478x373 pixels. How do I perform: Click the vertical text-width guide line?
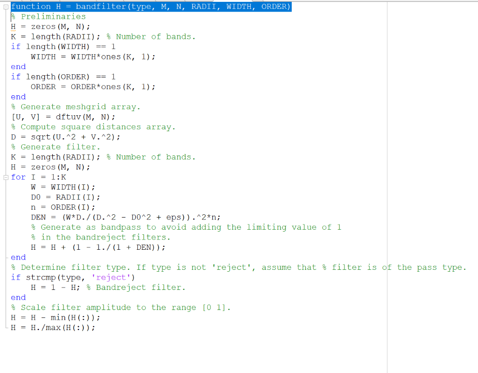[387, 187]
